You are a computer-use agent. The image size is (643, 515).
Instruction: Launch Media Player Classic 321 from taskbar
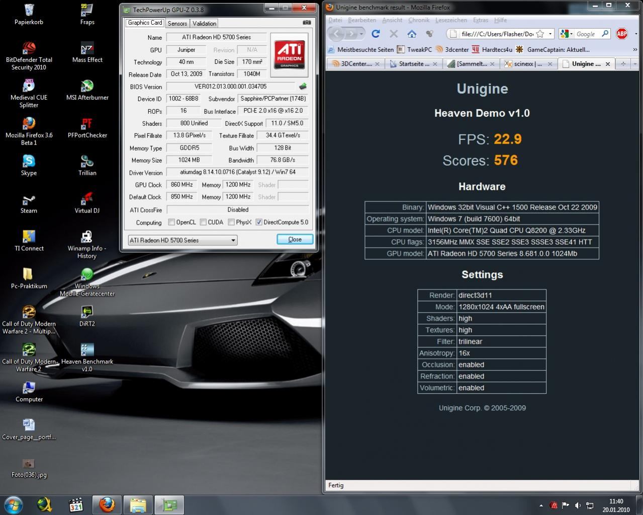75,504
